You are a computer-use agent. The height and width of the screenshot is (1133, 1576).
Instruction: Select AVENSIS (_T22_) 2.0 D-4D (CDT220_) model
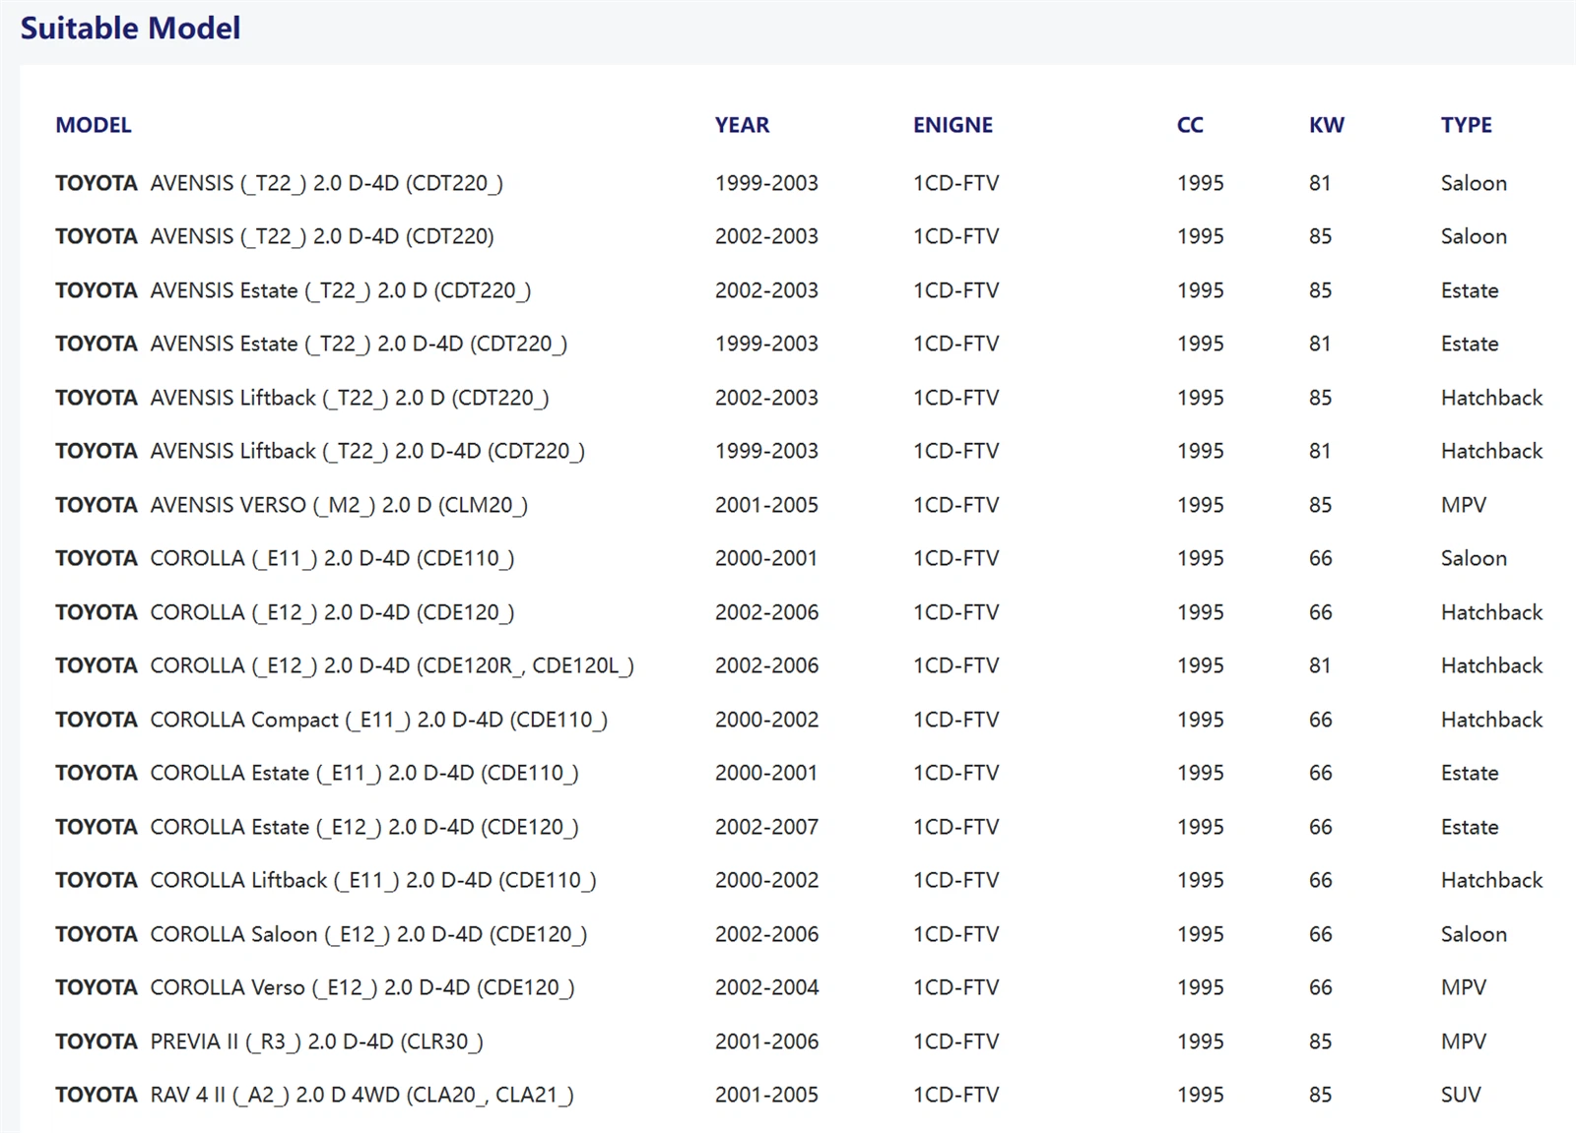click(279, 183)
